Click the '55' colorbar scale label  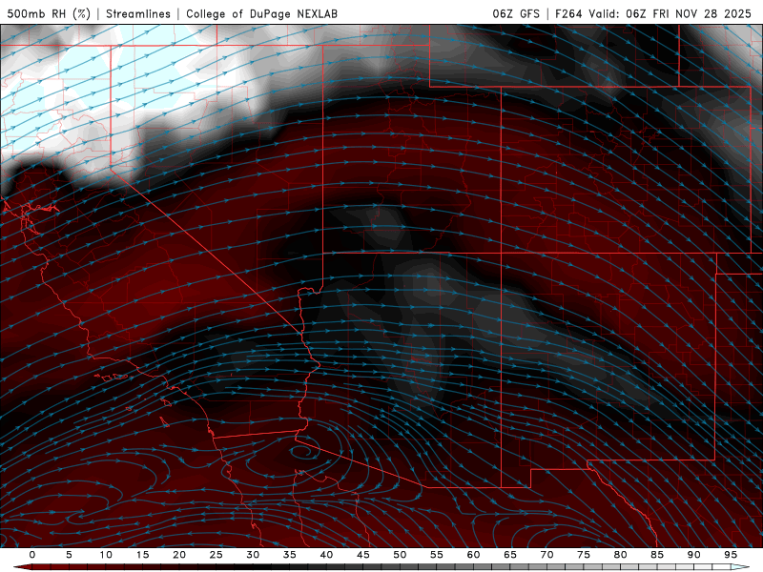tap(437, 555)
